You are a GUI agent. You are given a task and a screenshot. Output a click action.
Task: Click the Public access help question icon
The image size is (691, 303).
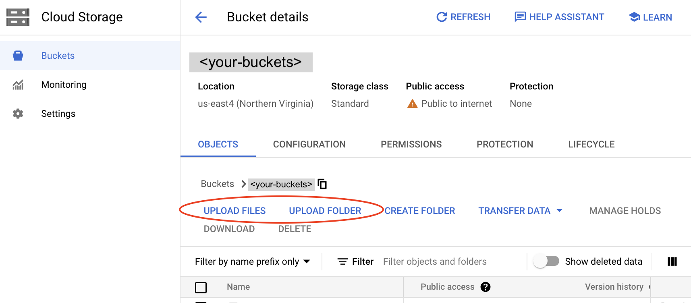[486, 287]
